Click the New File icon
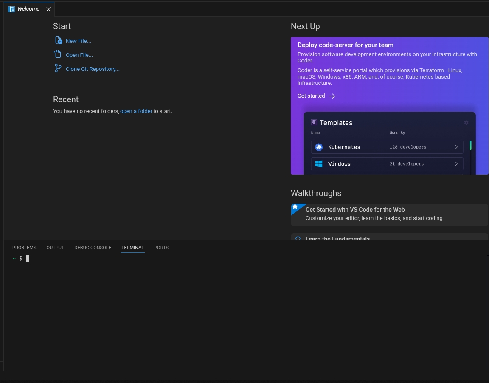489x383 pixels. (x=58, y=40)
